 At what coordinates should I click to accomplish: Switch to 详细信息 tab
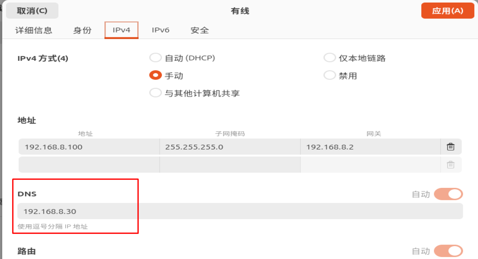pyautogui.click(x=34, y=30)
